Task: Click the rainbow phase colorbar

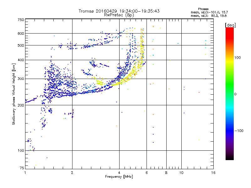Action: click(230, 93)
